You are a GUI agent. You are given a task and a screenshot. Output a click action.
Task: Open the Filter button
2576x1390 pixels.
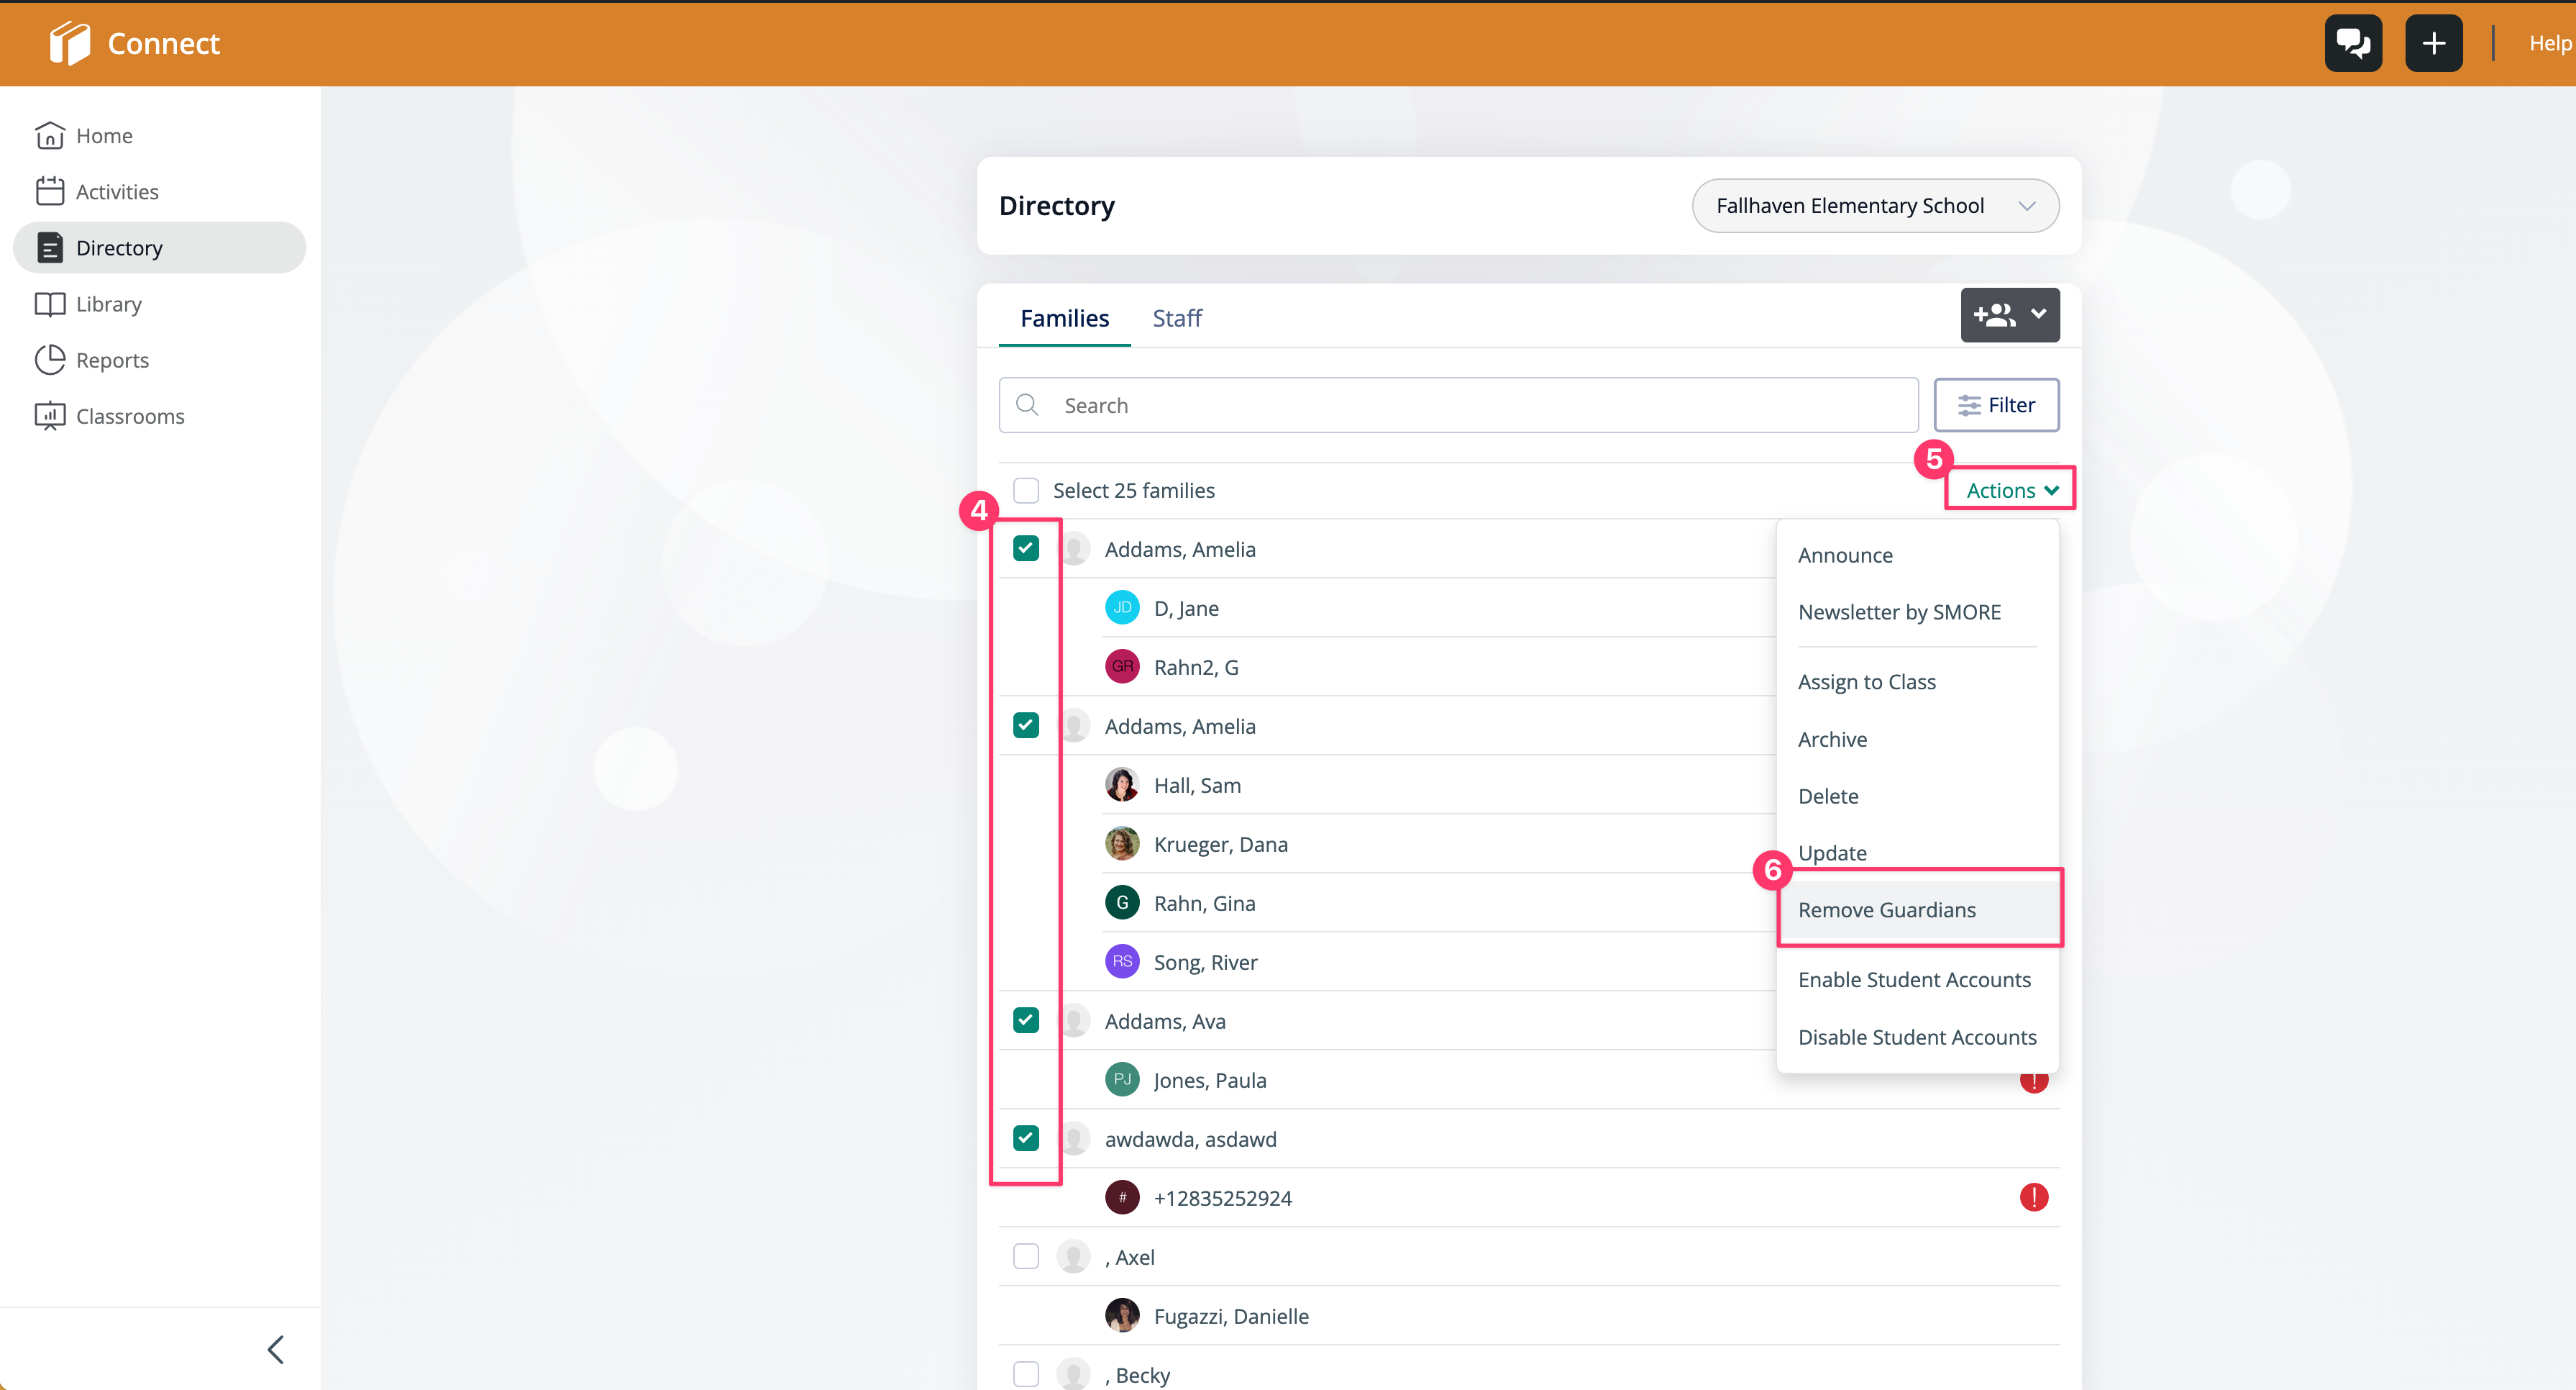pyautogui.click(x=1996, y=404)
